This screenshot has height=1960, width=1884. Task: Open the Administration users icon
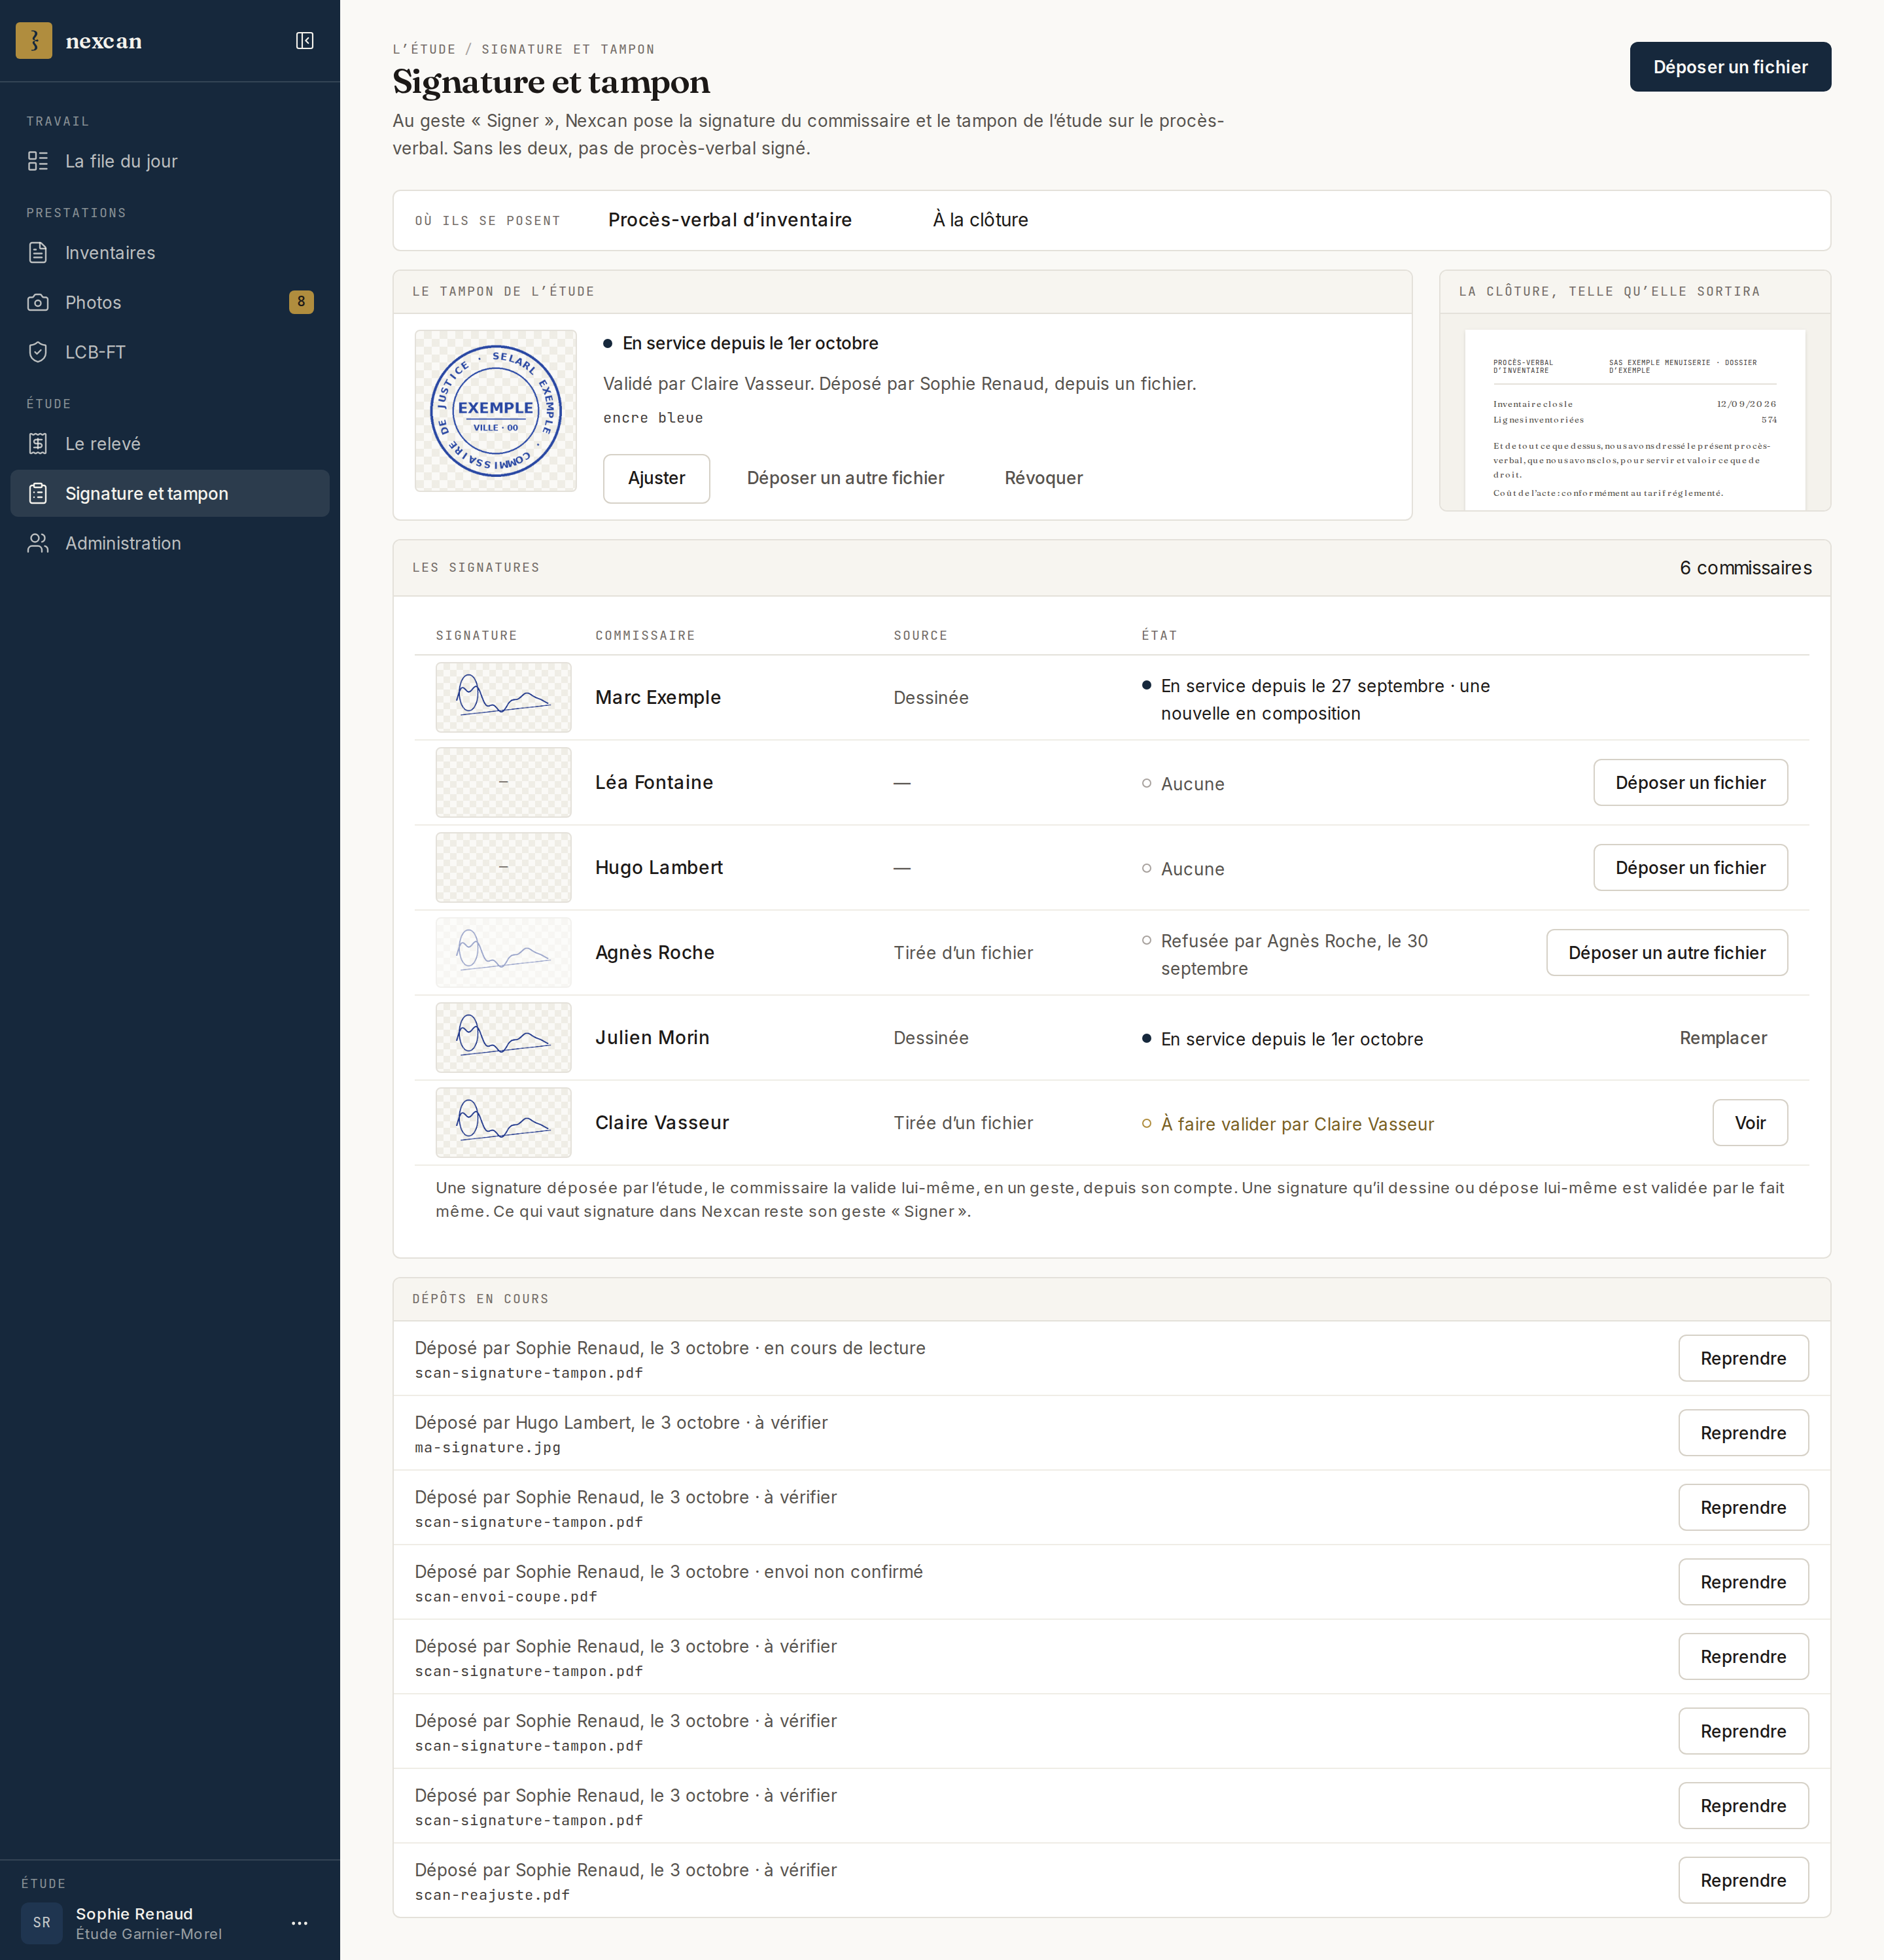tap(38, 543)
